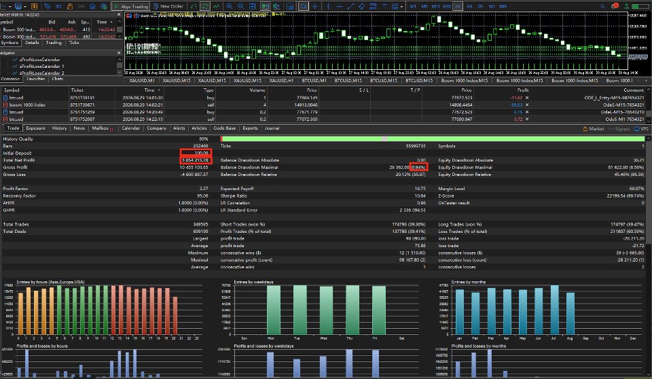Open the chart template dropdown arrow
This screenshot has height=379, width=652.
click(x=25, y=7)
